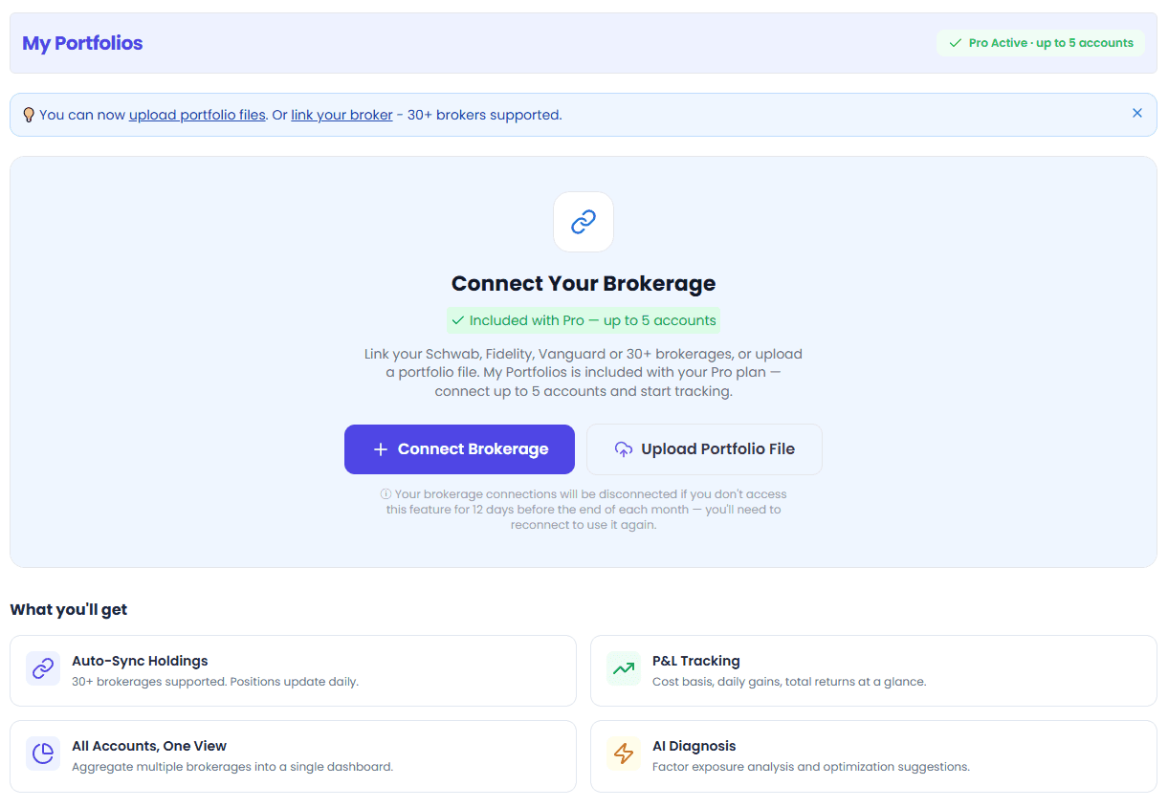Click the My Portfolios page title

click(82, 43)
